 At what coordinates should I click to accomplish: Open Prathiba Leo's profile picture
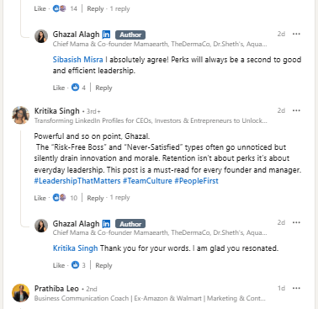tap(20, 293)
